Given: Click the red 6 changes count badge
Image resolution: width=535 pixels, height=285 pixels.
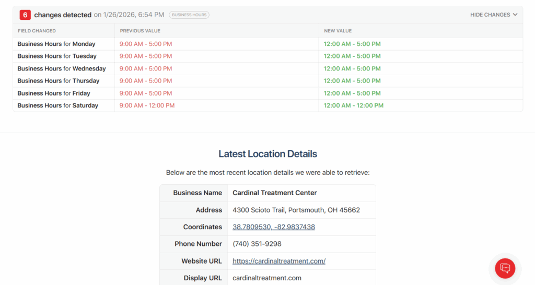Looking at the screenshot, I should click(25, 15).
